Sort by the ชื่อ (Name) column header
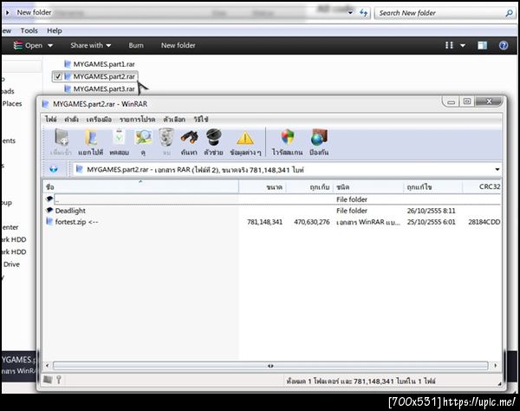Screen dimensions: 520x411 click(x=141, y=186)
